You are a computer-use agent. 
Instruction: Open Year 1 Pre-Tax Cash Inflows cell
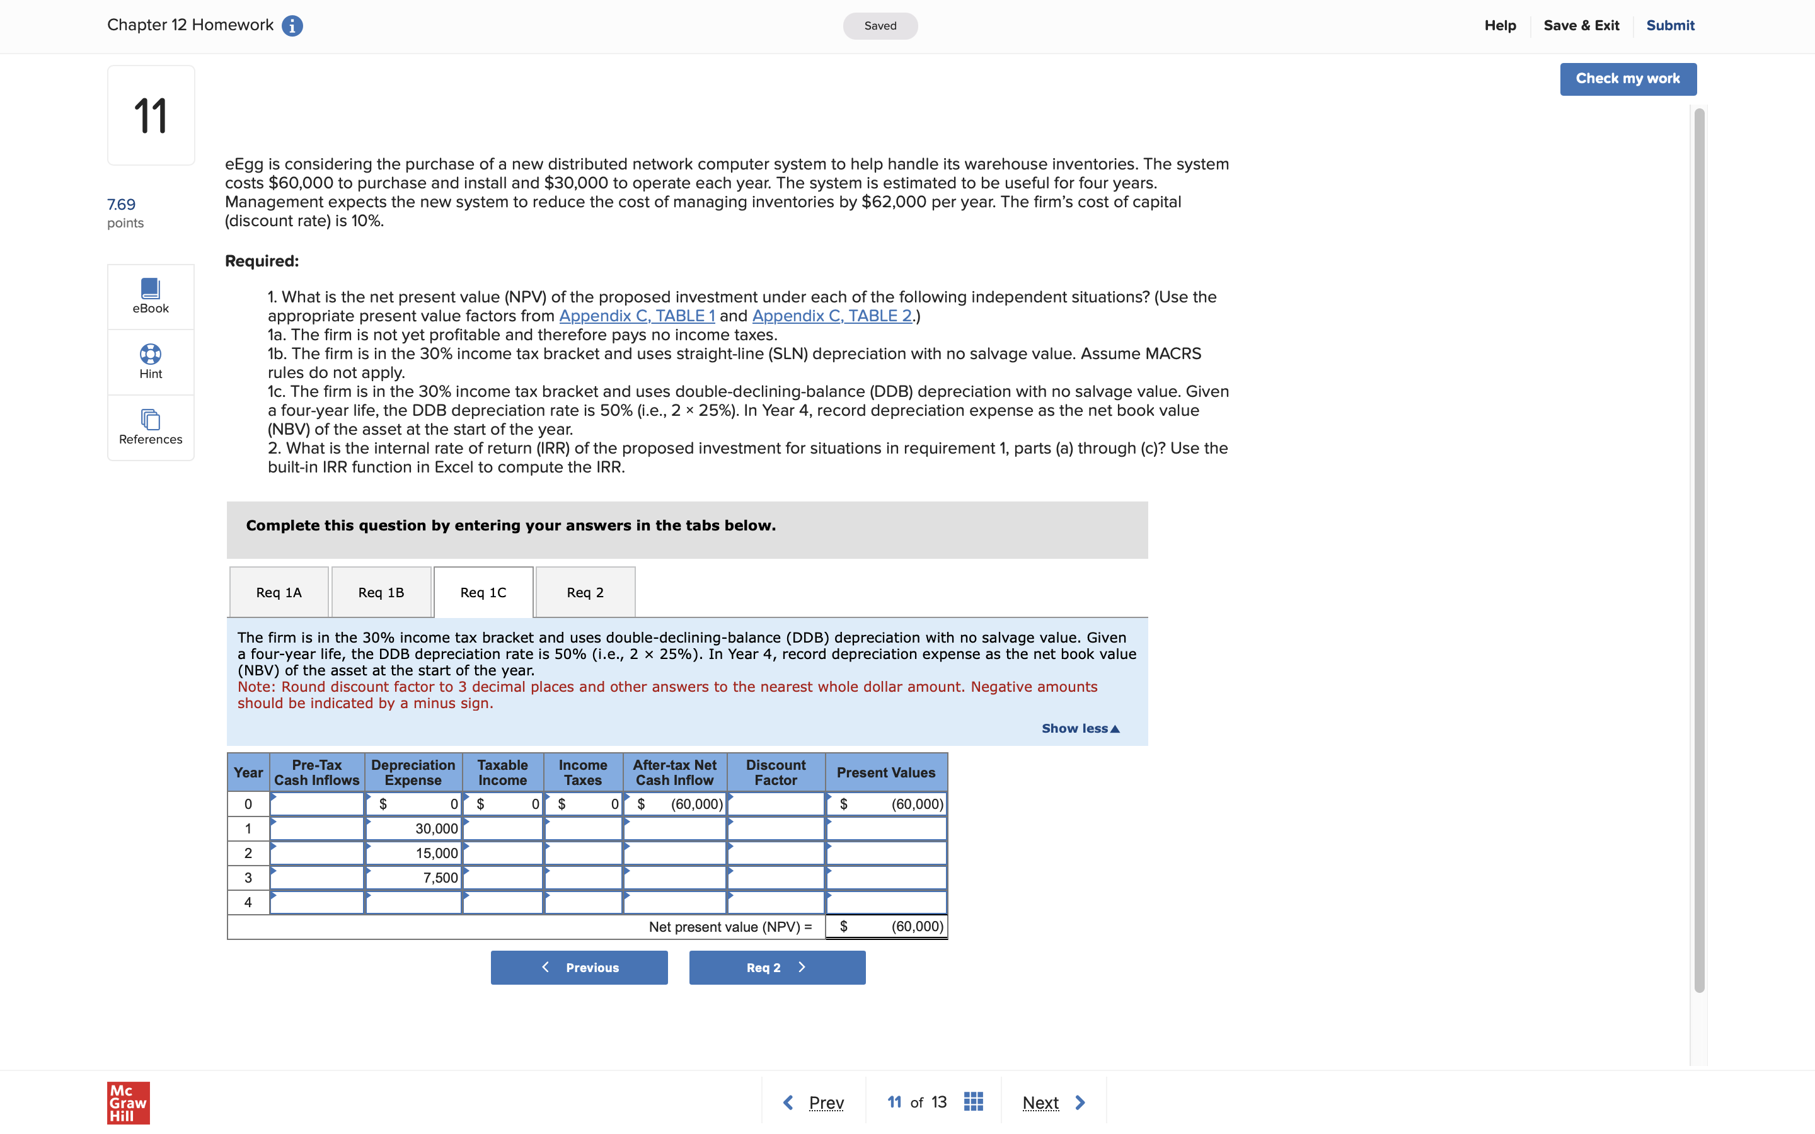317,828
